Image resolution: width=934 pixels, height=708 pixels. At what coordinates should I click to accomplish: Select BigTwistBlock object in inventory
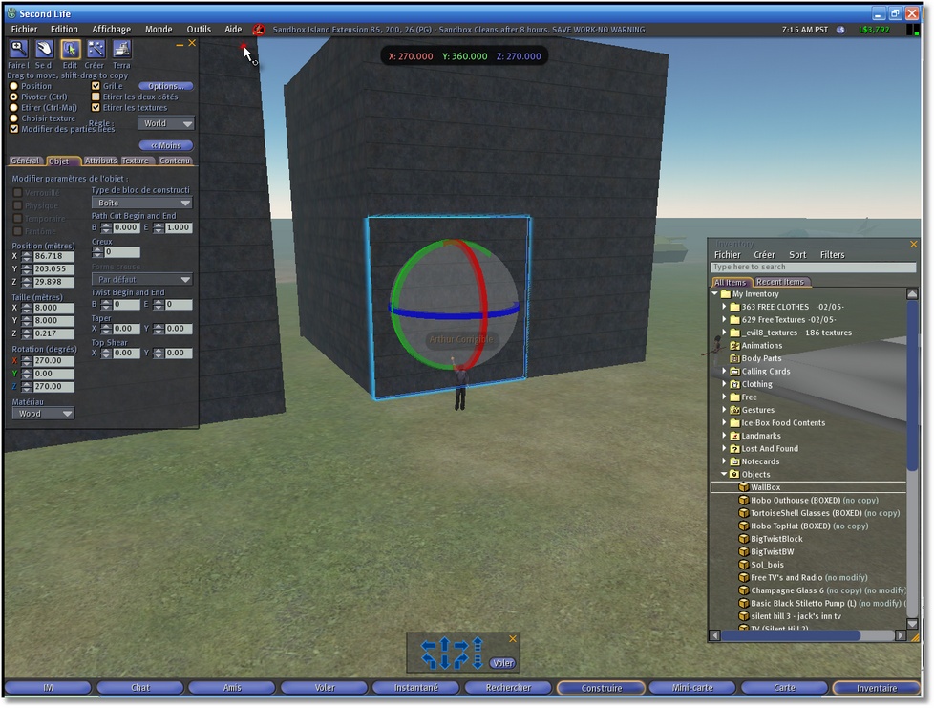(x=776, y=539)
